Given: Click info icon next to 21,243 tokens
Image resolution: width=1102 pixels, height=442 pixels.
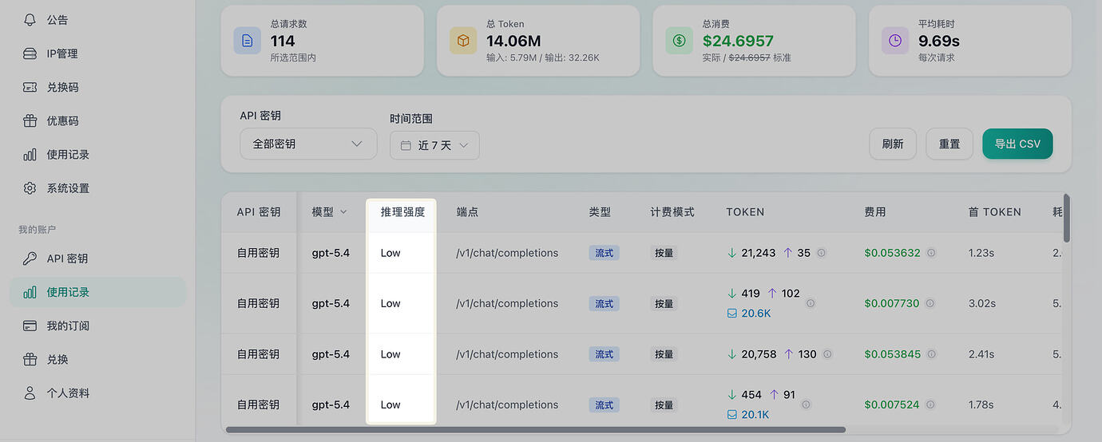Looking at the screenshot, I should click(821, 253).
